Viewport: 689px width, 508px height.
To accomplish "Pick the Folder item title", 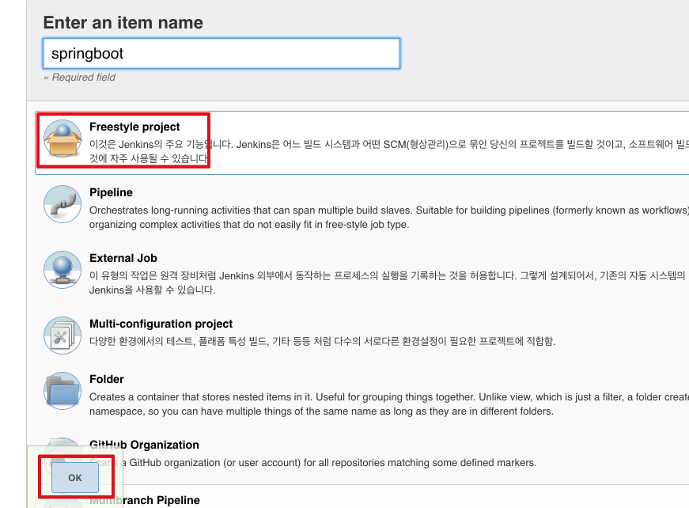I will 106,379.
